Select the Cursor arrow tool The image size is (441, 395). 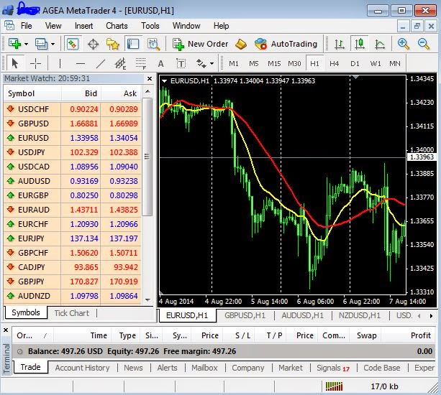15,64
